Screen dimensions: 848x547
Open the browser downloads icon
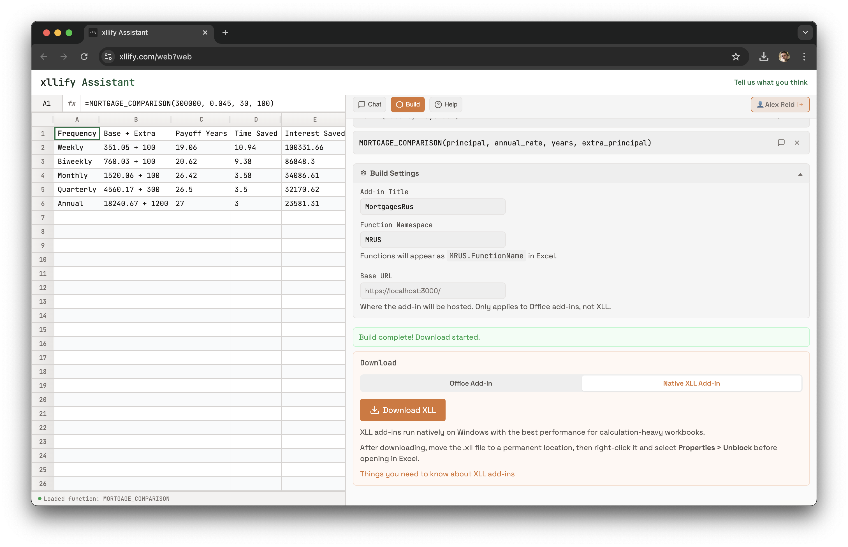763,57
